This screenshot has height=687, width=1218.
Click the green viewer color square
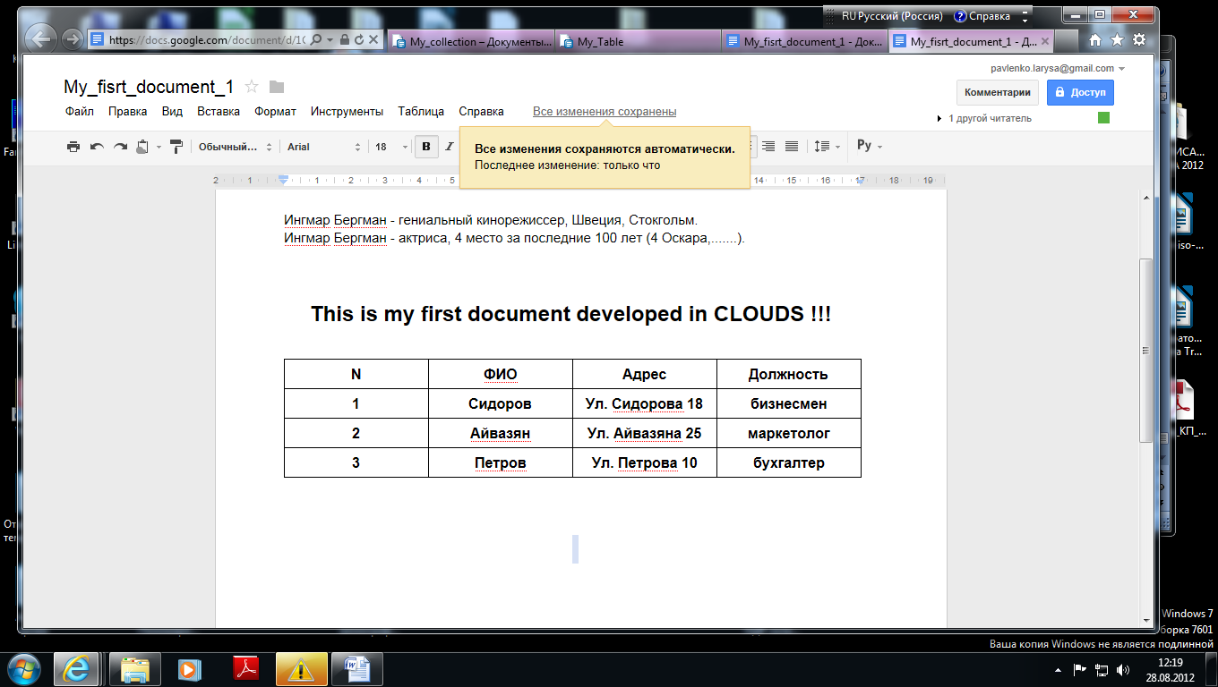(1103, 118)
